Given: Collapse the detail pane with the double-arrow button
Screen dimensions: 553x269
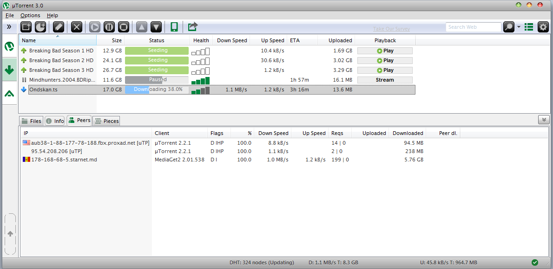Looking at the screenshot, I should coord(543,120).
